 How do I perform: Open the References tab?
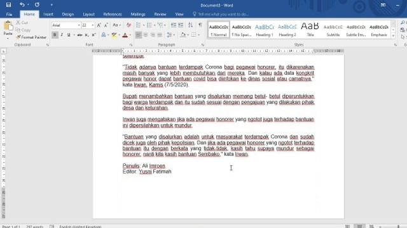coord(113,14)
